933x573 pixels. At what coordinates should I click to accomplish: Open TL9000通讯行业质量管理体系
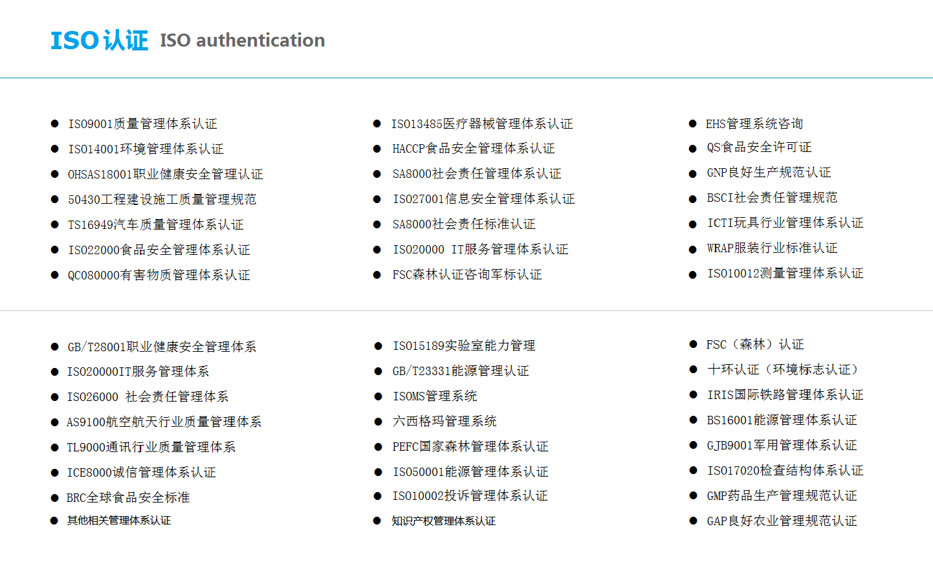[x=151, y=447]
